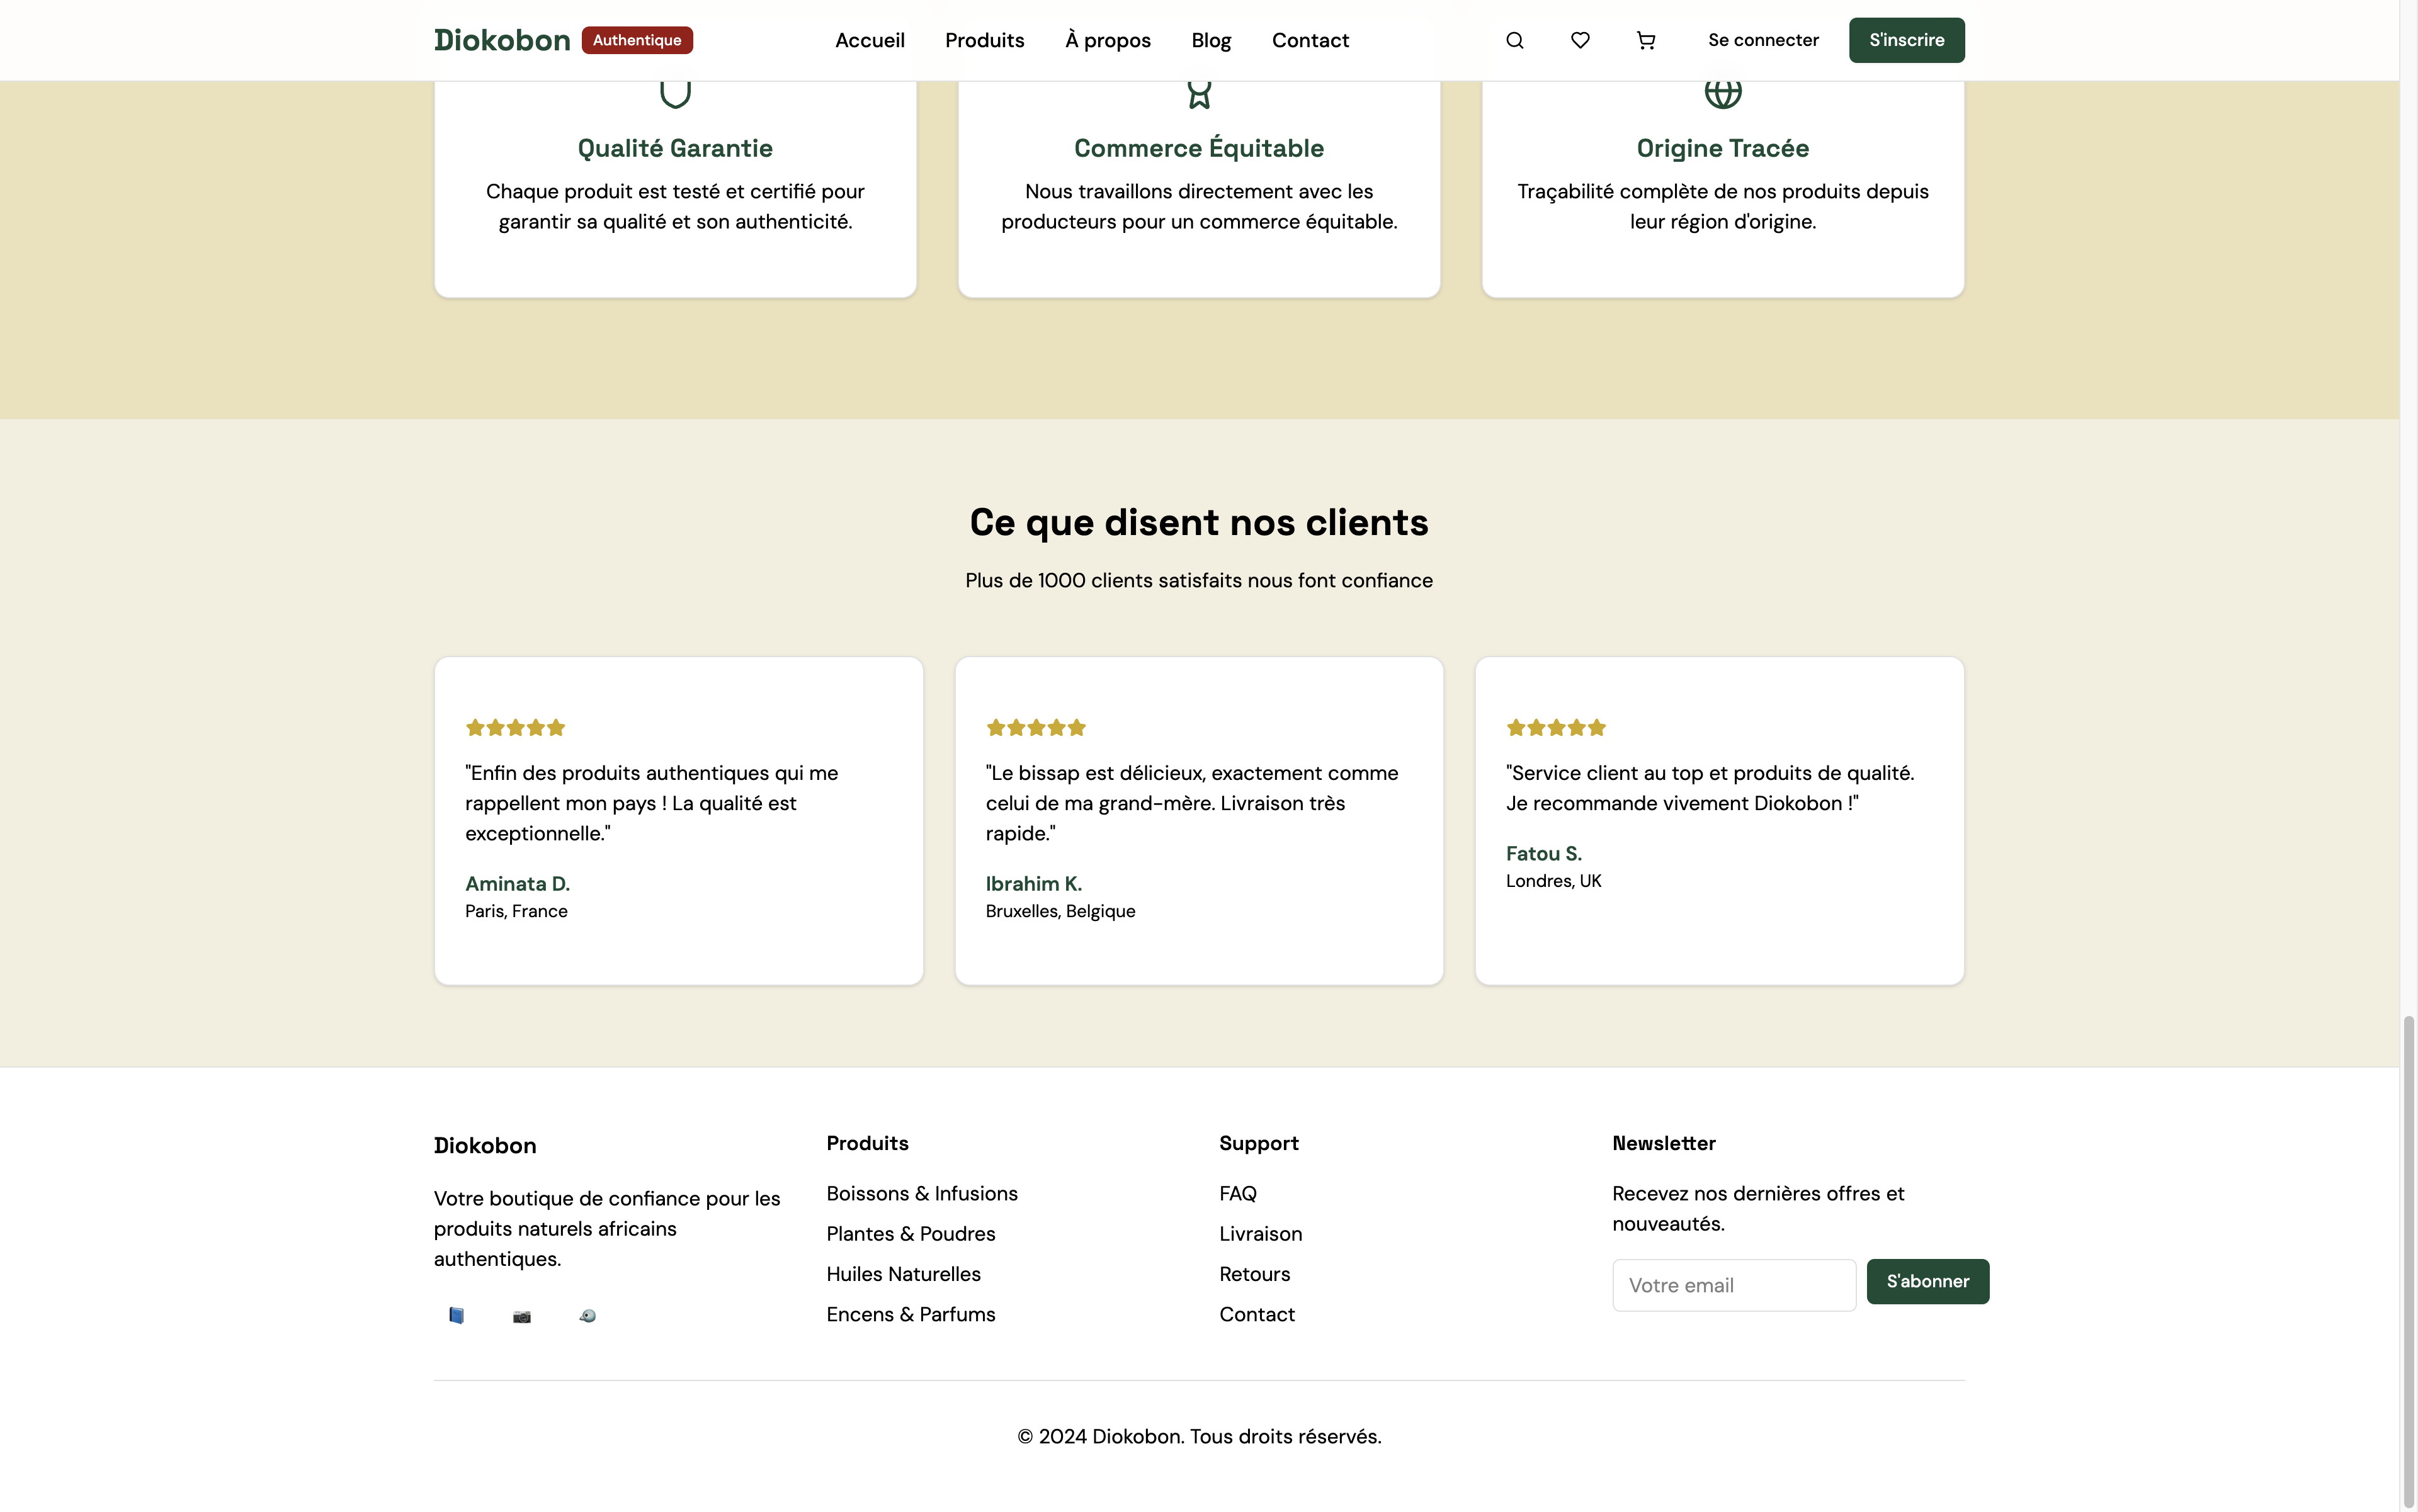
Task: Click the Diokobon logo in header
Action: [502, 40]
